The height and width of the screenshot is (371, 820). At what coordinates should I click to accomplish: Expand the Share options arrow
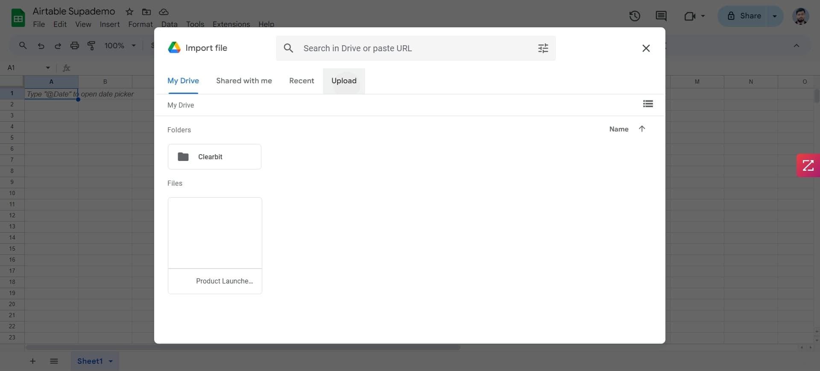click(775, 16)
